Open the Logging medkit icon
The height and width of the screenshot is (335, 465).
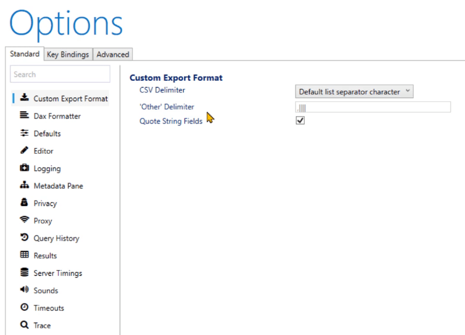tap(24, 168)
